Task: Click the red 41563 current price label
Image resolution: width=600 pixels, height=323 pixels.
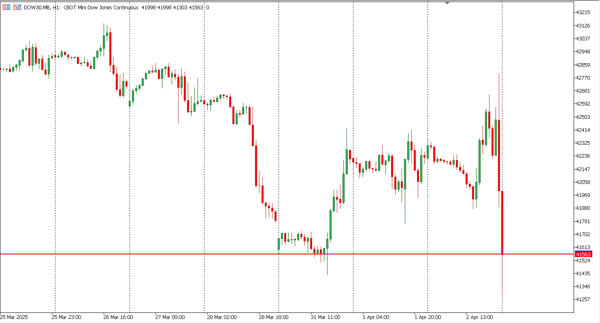Action: (x=583, y=254)
